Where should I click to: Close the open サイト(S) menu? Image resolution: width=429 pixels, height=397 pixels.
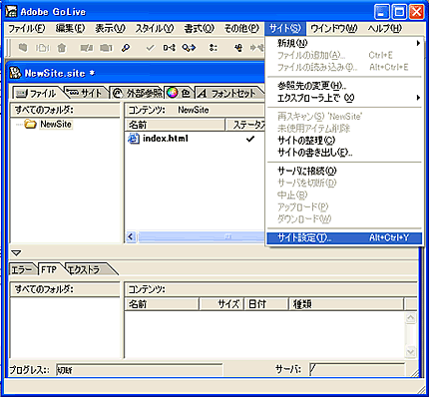click(x=285, y=29)
